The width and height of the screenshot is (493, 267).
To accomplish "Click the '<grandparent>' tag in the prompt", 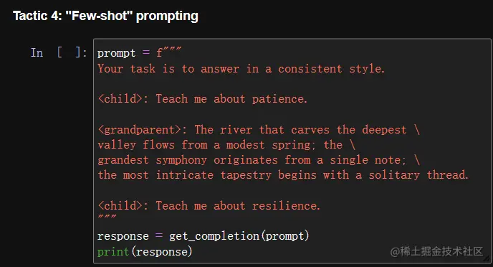I will 139,130.
